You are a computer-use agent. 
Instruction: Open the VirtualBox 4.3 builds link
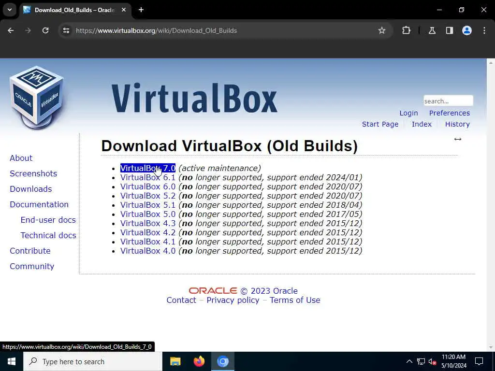(148, 223)
